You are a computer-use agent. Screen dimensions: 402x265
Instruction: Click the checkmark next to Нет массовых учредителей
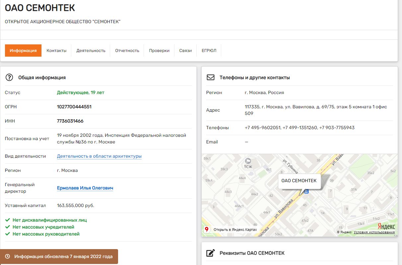(7, 227)
